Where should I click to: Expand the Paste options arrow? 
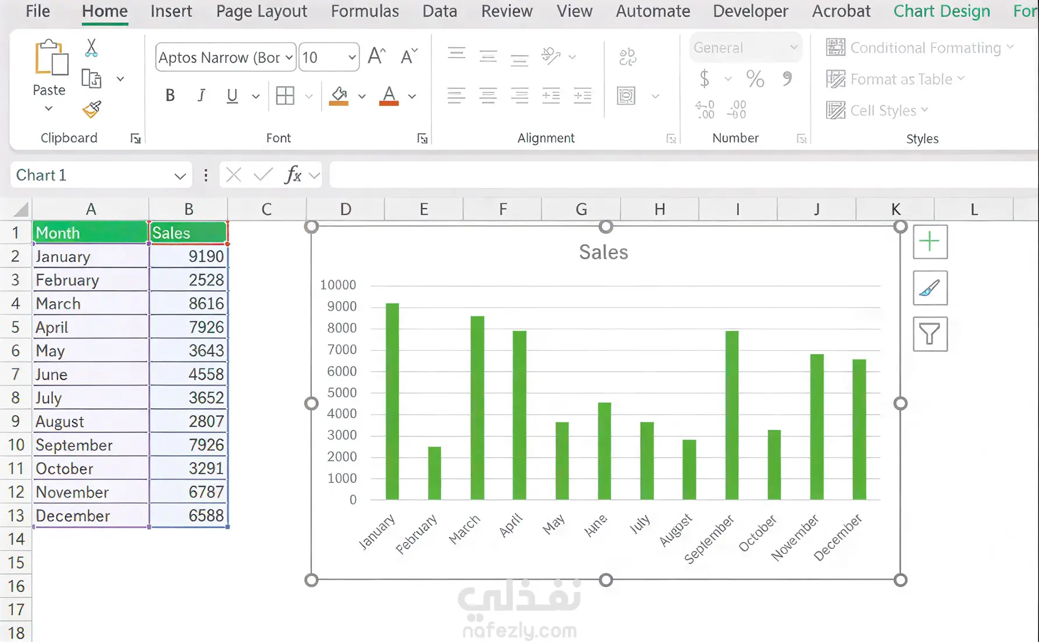coord(49,108)
